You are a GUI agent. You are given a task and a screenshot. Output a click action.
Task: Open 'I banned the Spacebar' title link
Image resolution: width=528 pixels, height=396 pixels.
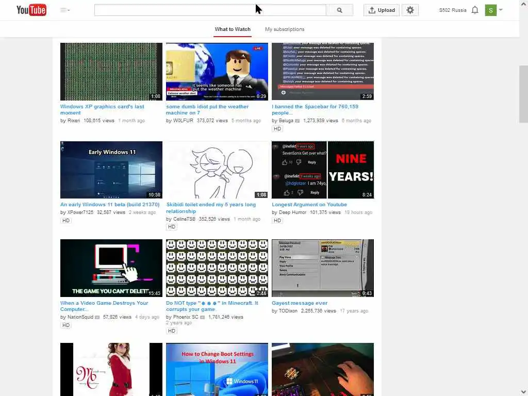click(x=315, y=109)
